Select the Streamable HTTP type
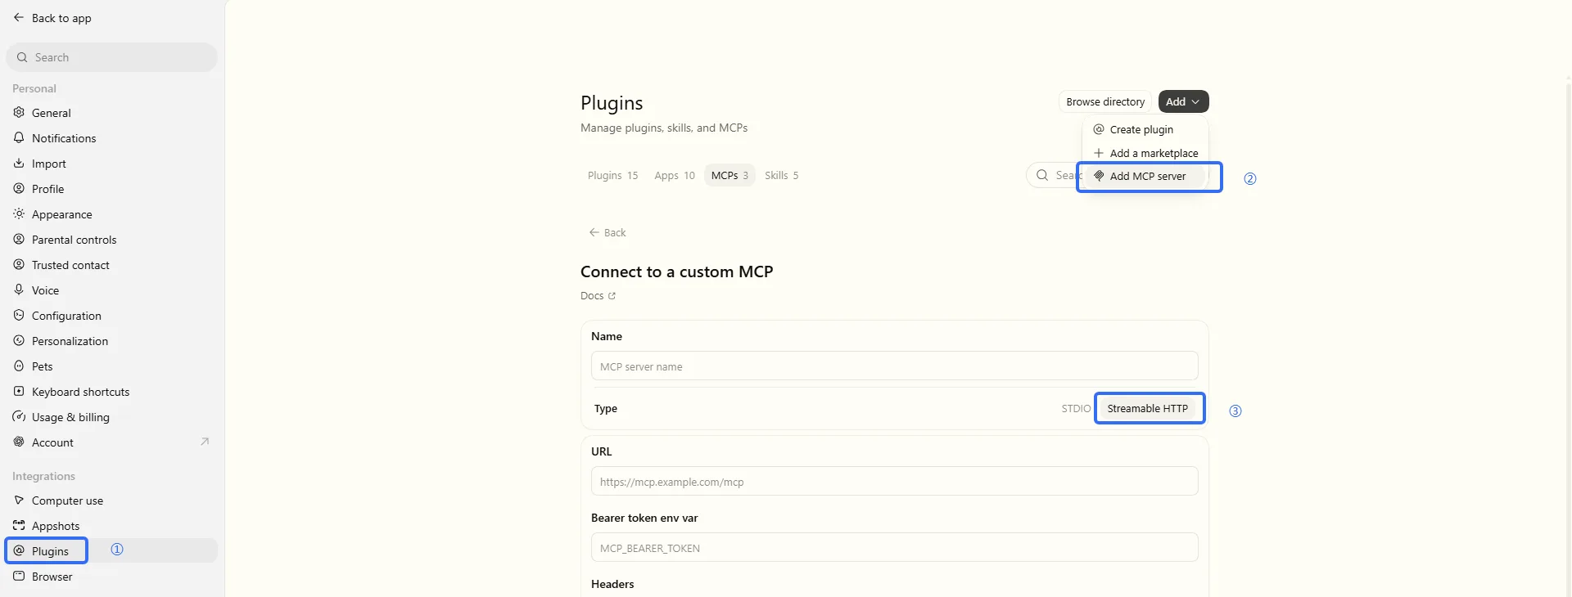This screenshot has height=597, width=1572. click(1147, 408)
